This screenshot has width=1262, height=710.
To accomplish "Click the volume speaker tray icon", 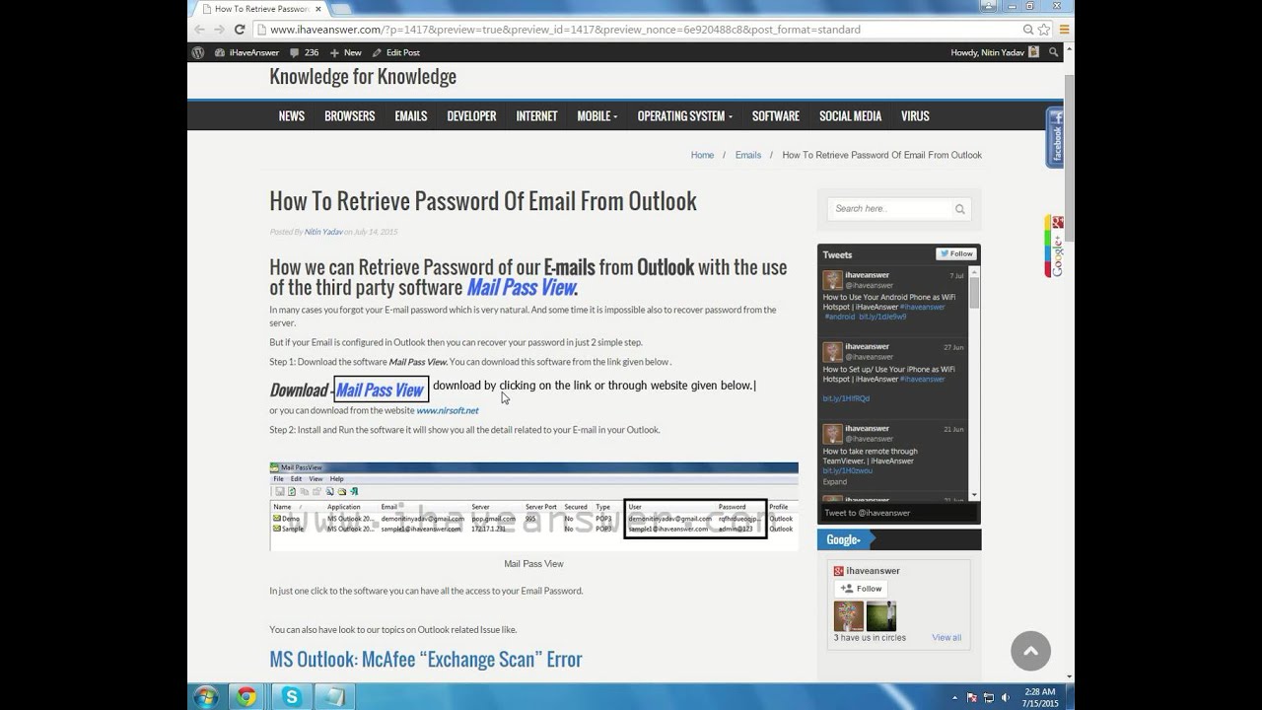I will pyautogui.click(x=1005, y=696).
